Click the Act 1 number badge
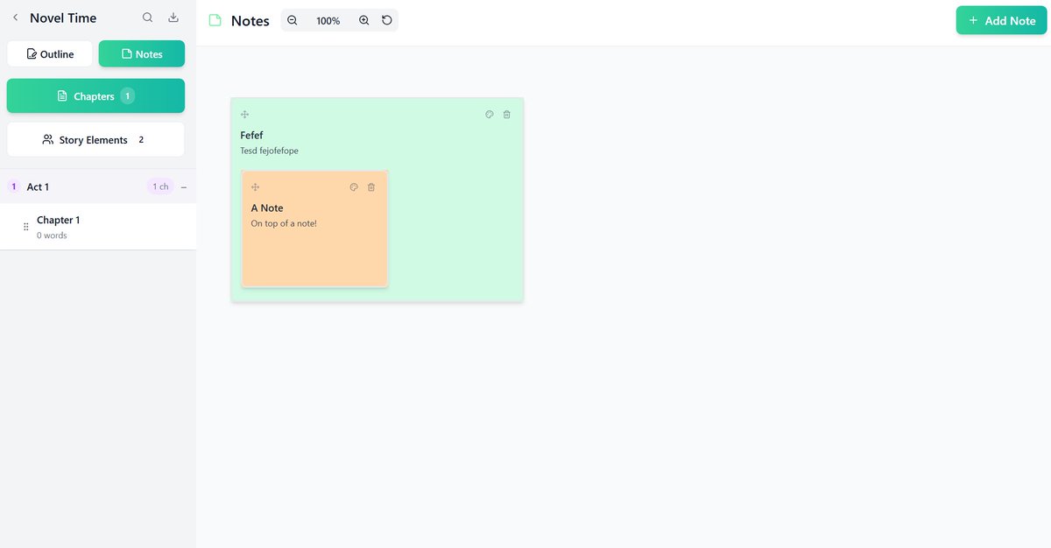The width and height of the screenshot is (1051, 548). (x=14, y=186)
